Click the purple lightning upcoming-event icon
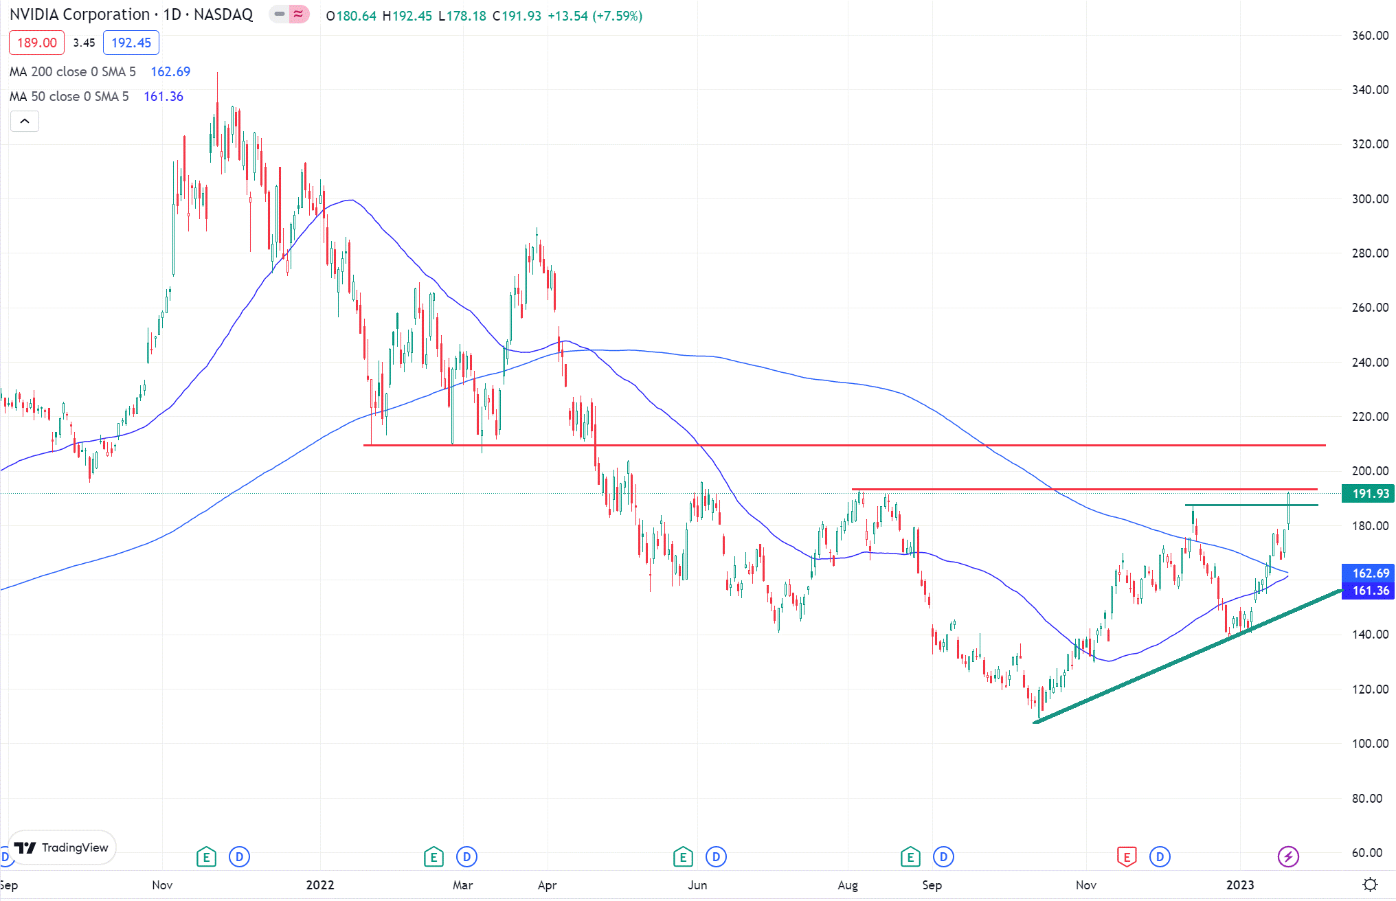 tap(1288, 856)
